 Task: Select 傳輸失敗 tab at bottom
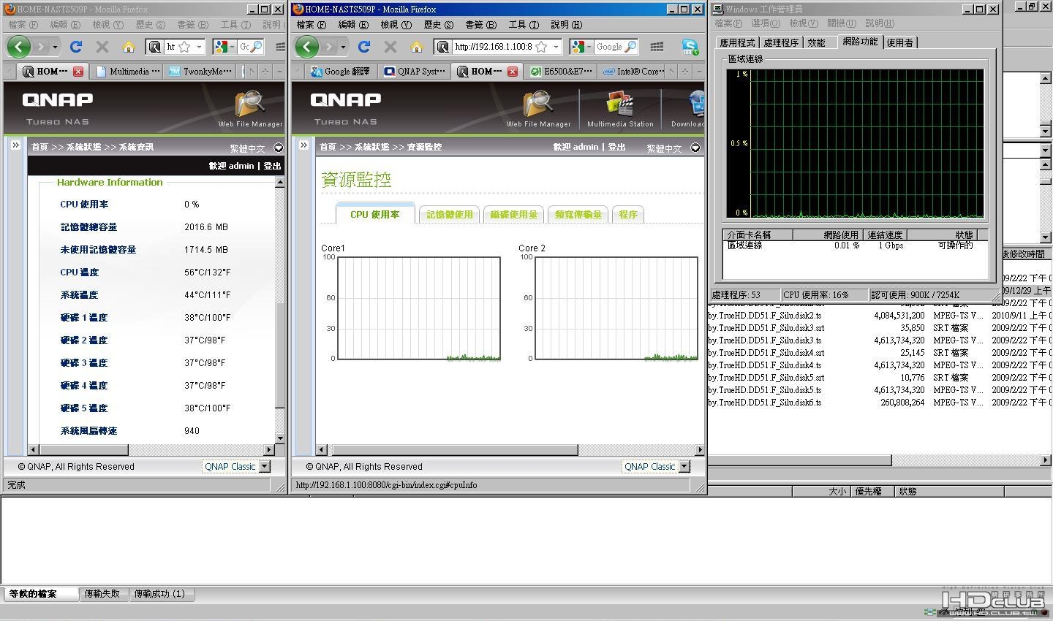tap(102, 594)
